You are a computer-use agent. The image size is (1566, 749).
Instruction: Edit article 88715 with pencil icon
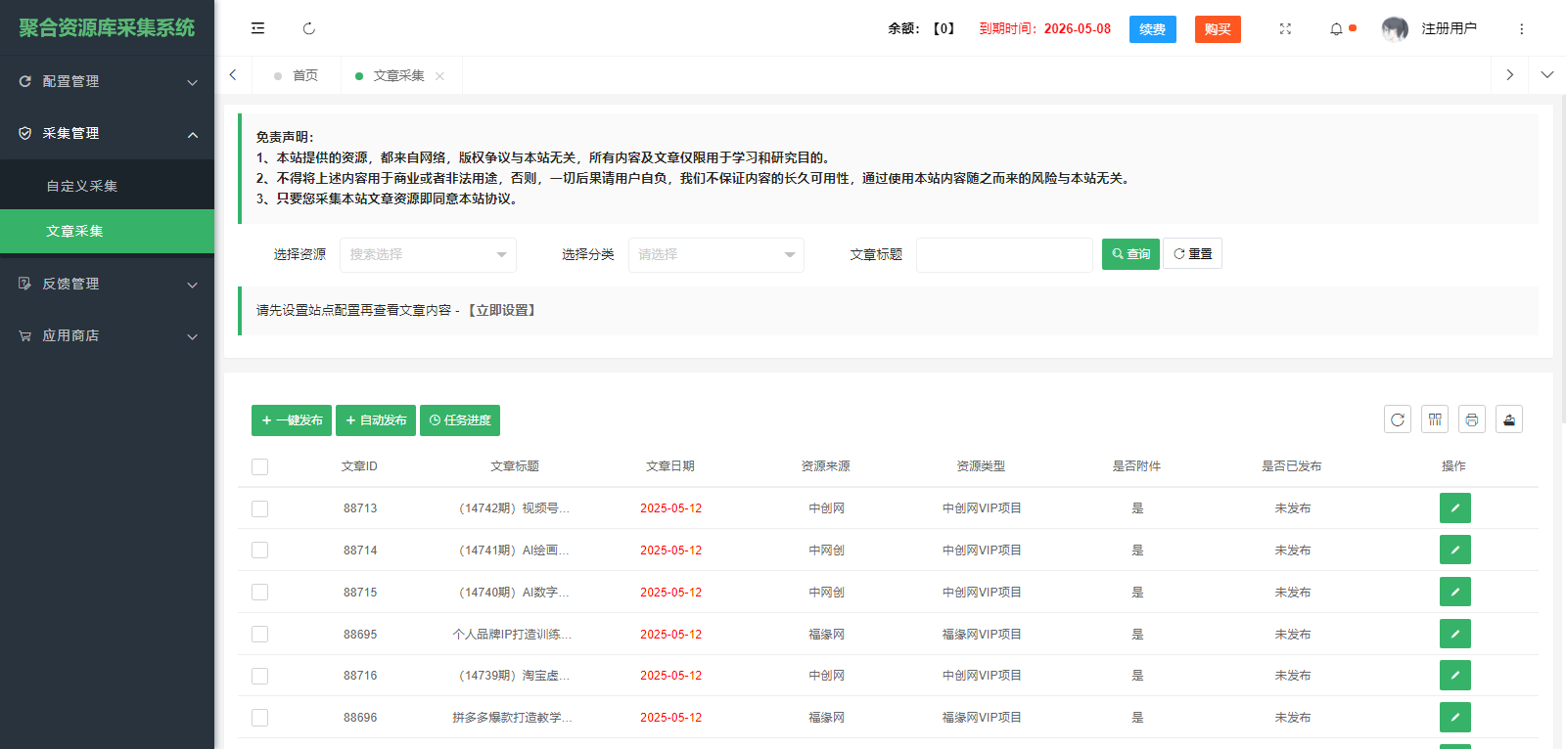[1455, 593]
